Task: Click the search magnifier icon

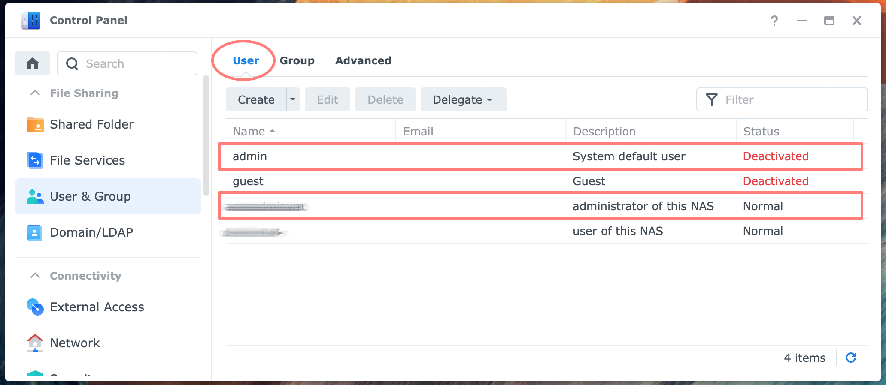Action: click(72, 64)
